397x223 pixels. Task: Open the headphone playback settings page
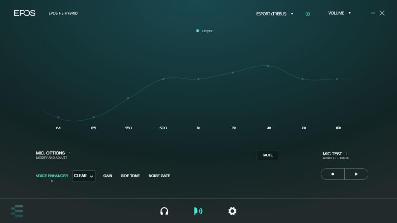(x=164, y=211)
